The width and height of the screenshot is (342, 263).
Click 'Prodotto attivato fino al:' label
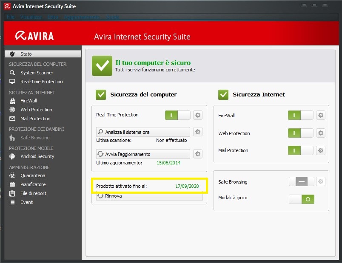click(x=122, y=186)
